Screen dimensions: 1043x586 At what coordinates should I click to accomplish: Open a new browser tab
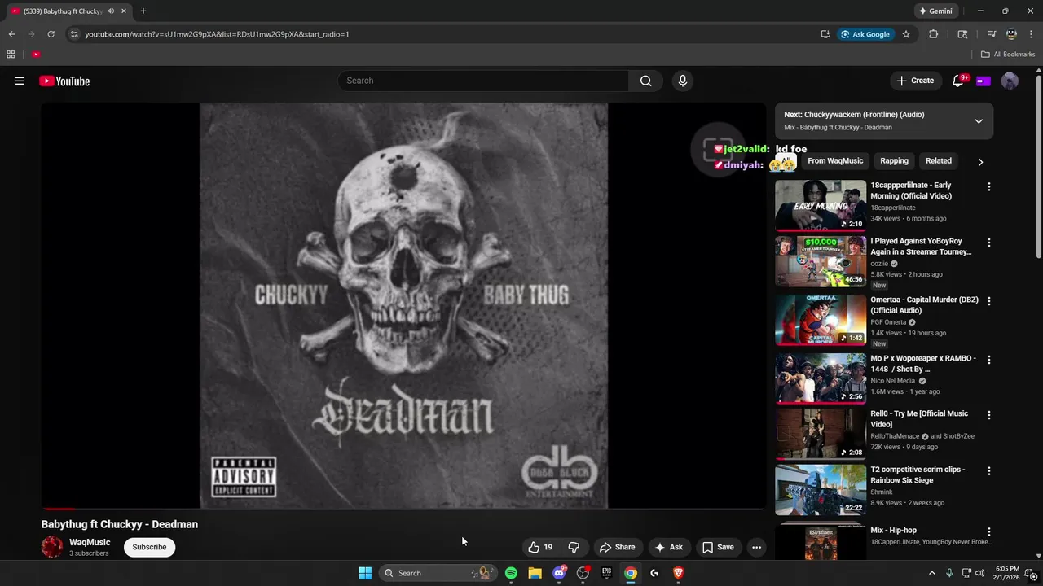click(143, 11)
